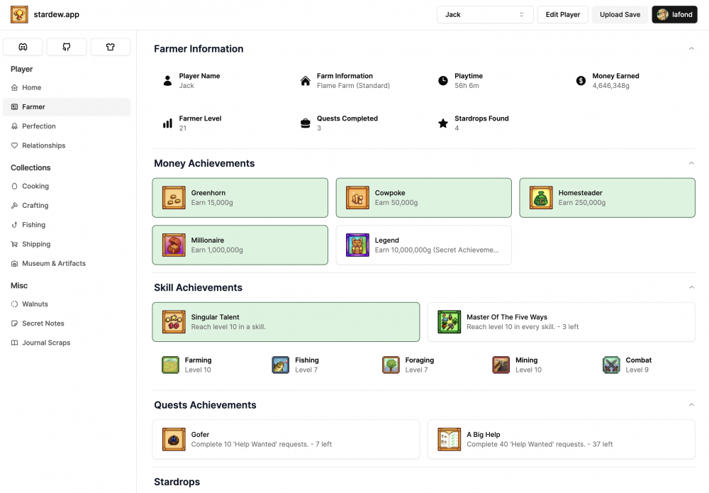
Task: Collapse the Quests Achievements section
Action: [691, 405]
